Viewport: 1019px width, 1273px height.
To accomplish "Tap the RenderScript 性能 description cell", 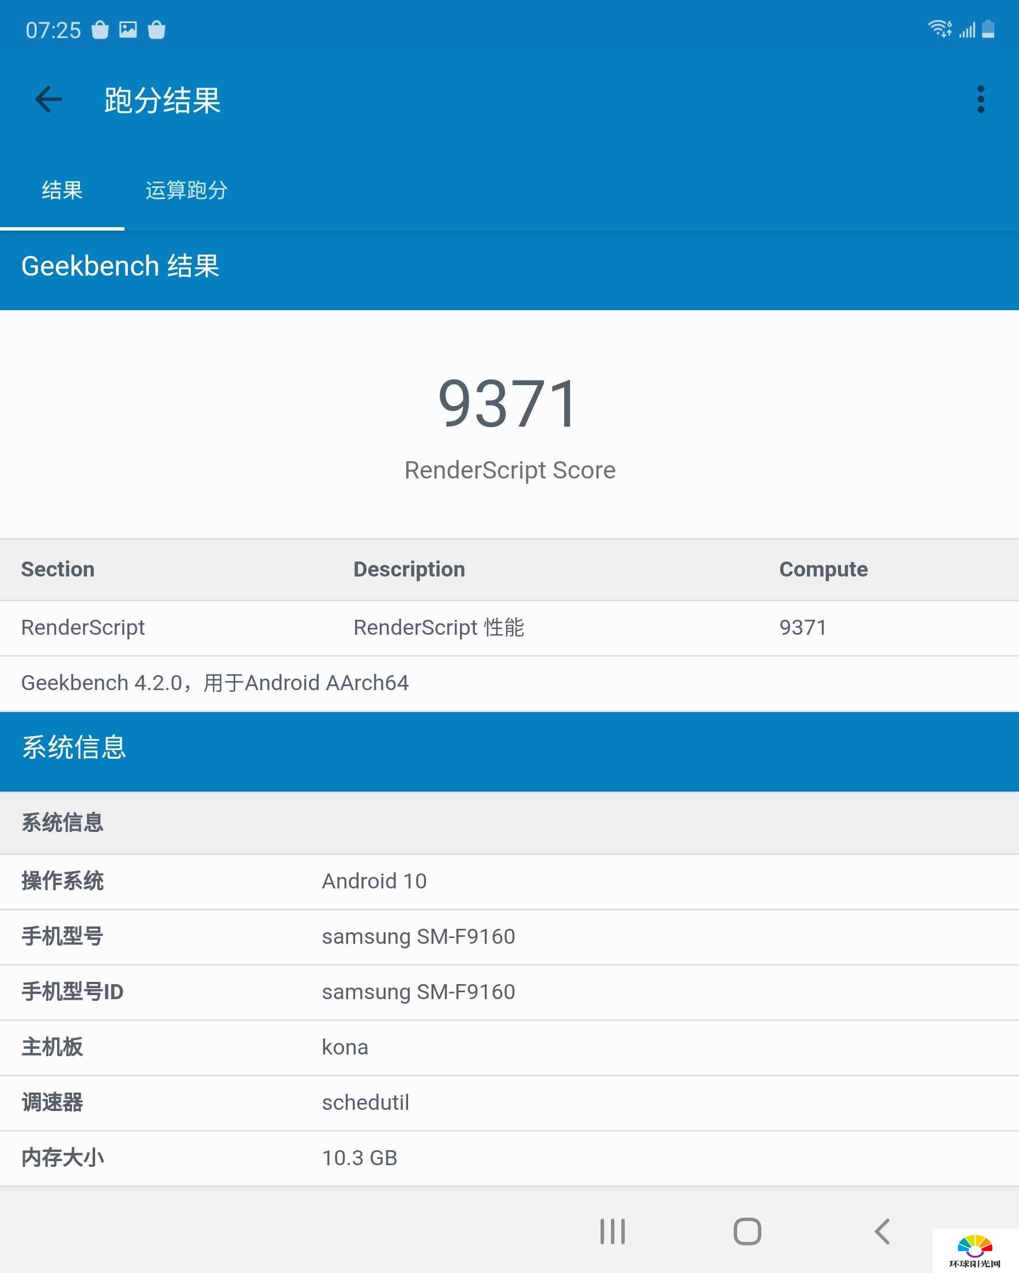I will 439,628.
